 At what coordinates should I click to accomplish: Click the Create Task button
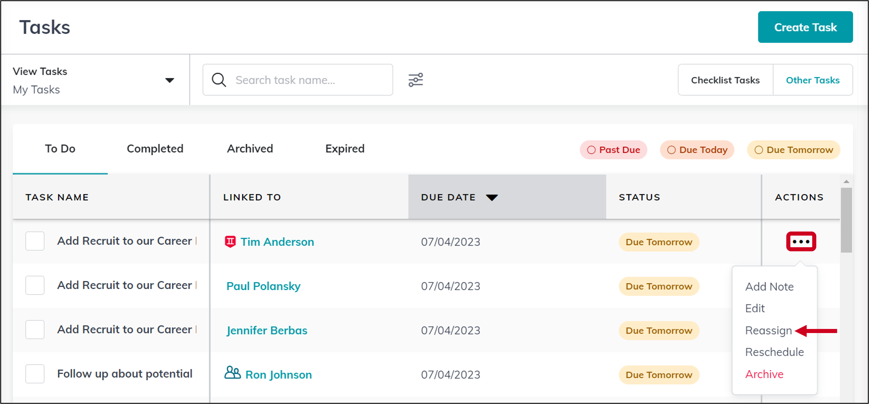pos(805,27)
